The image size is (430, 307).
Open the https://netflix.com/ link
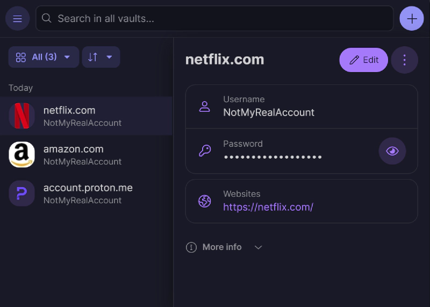(268, 207)
